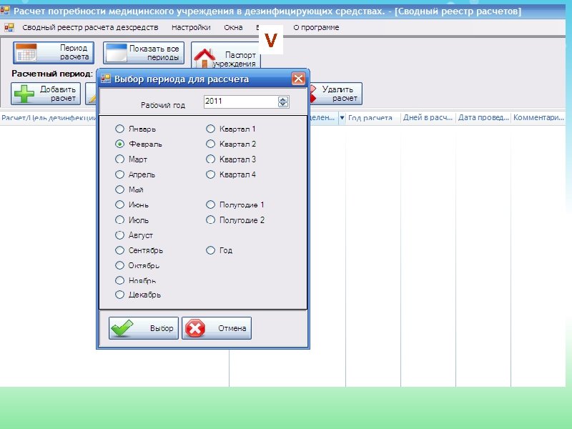Click the red Удалить расчет icon

312,94
